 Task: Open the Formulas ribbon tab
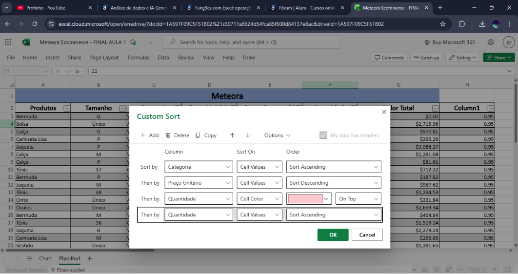pos(139,58)
